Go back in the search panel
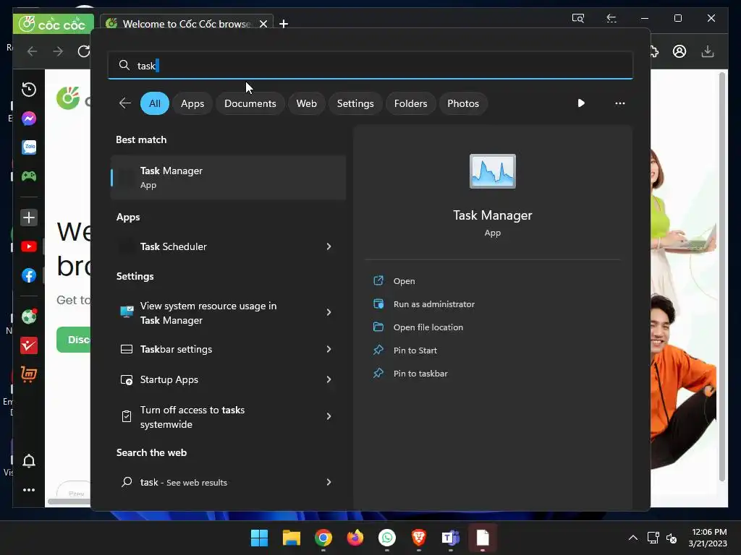 tap(125, 103)
